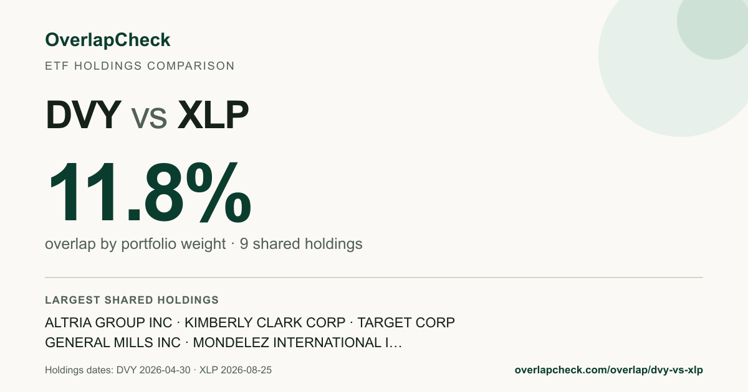Select ALTRIA GROUP INC holding
The width and height of the screenshot is (748, 392).
pos(108,323)
